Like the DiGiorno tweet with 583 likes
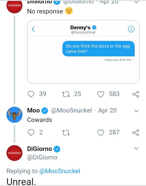 tap(101, 94)
